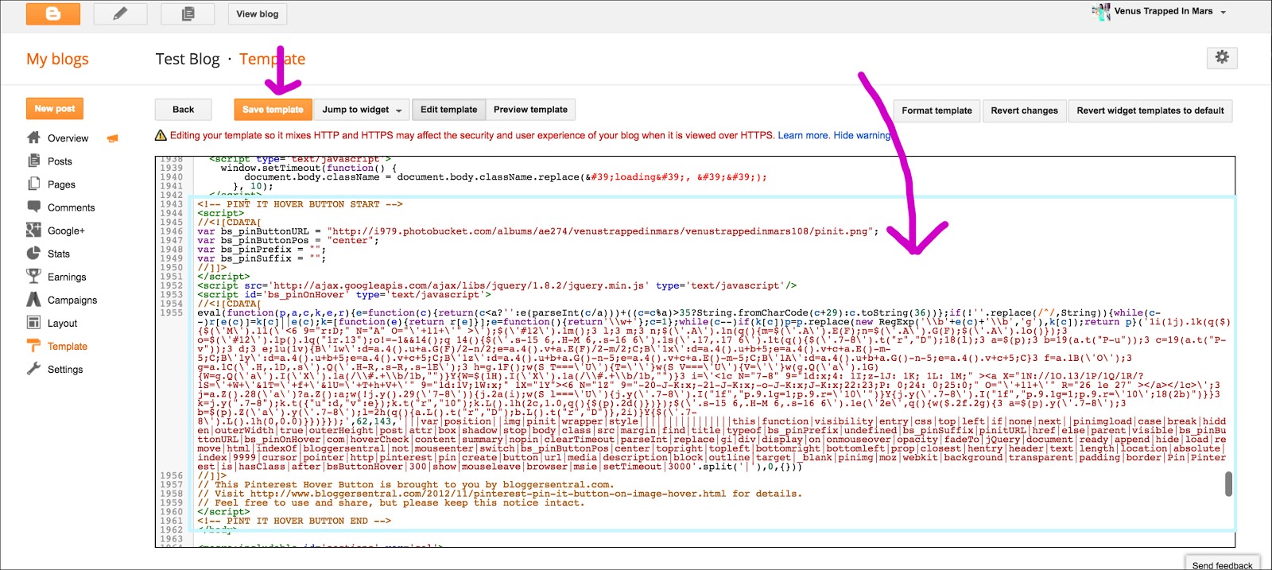Click the Overview home icon
The height and width of the screenshot is (570, 1272).
(33, 138)
